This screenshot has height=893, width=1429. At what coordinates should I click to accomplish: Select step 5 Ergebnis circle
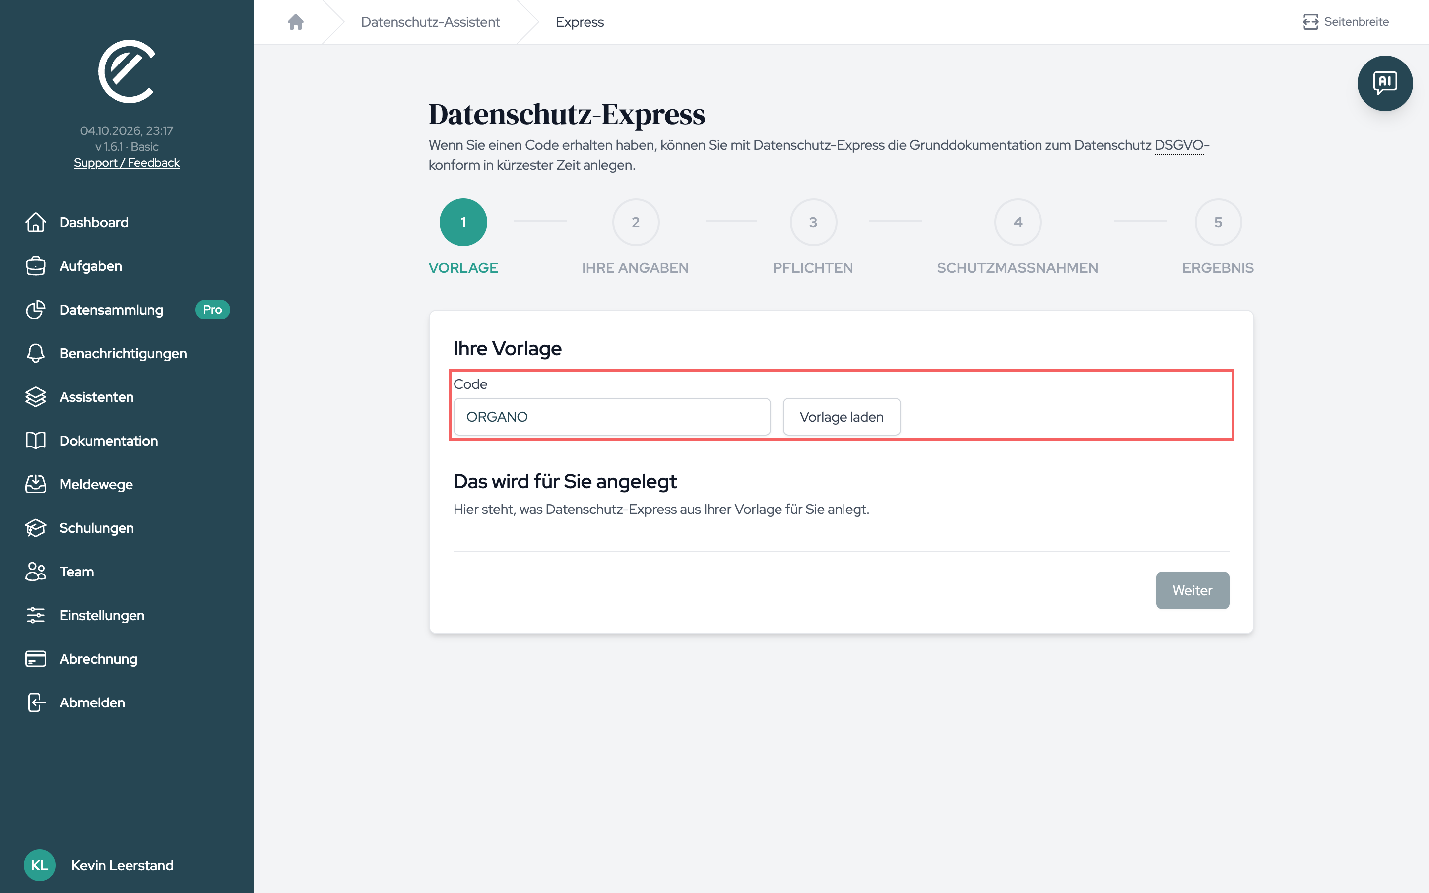point(1218,222)
